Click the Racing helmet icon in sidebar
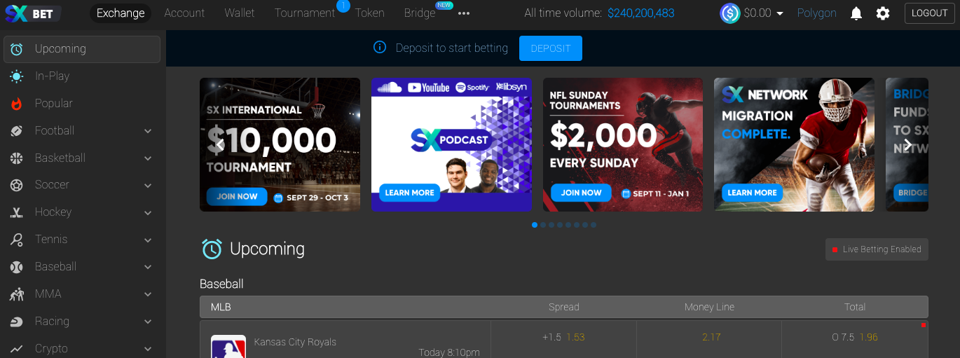Screen dimensions: 960x358 click(x=17, y=322)
